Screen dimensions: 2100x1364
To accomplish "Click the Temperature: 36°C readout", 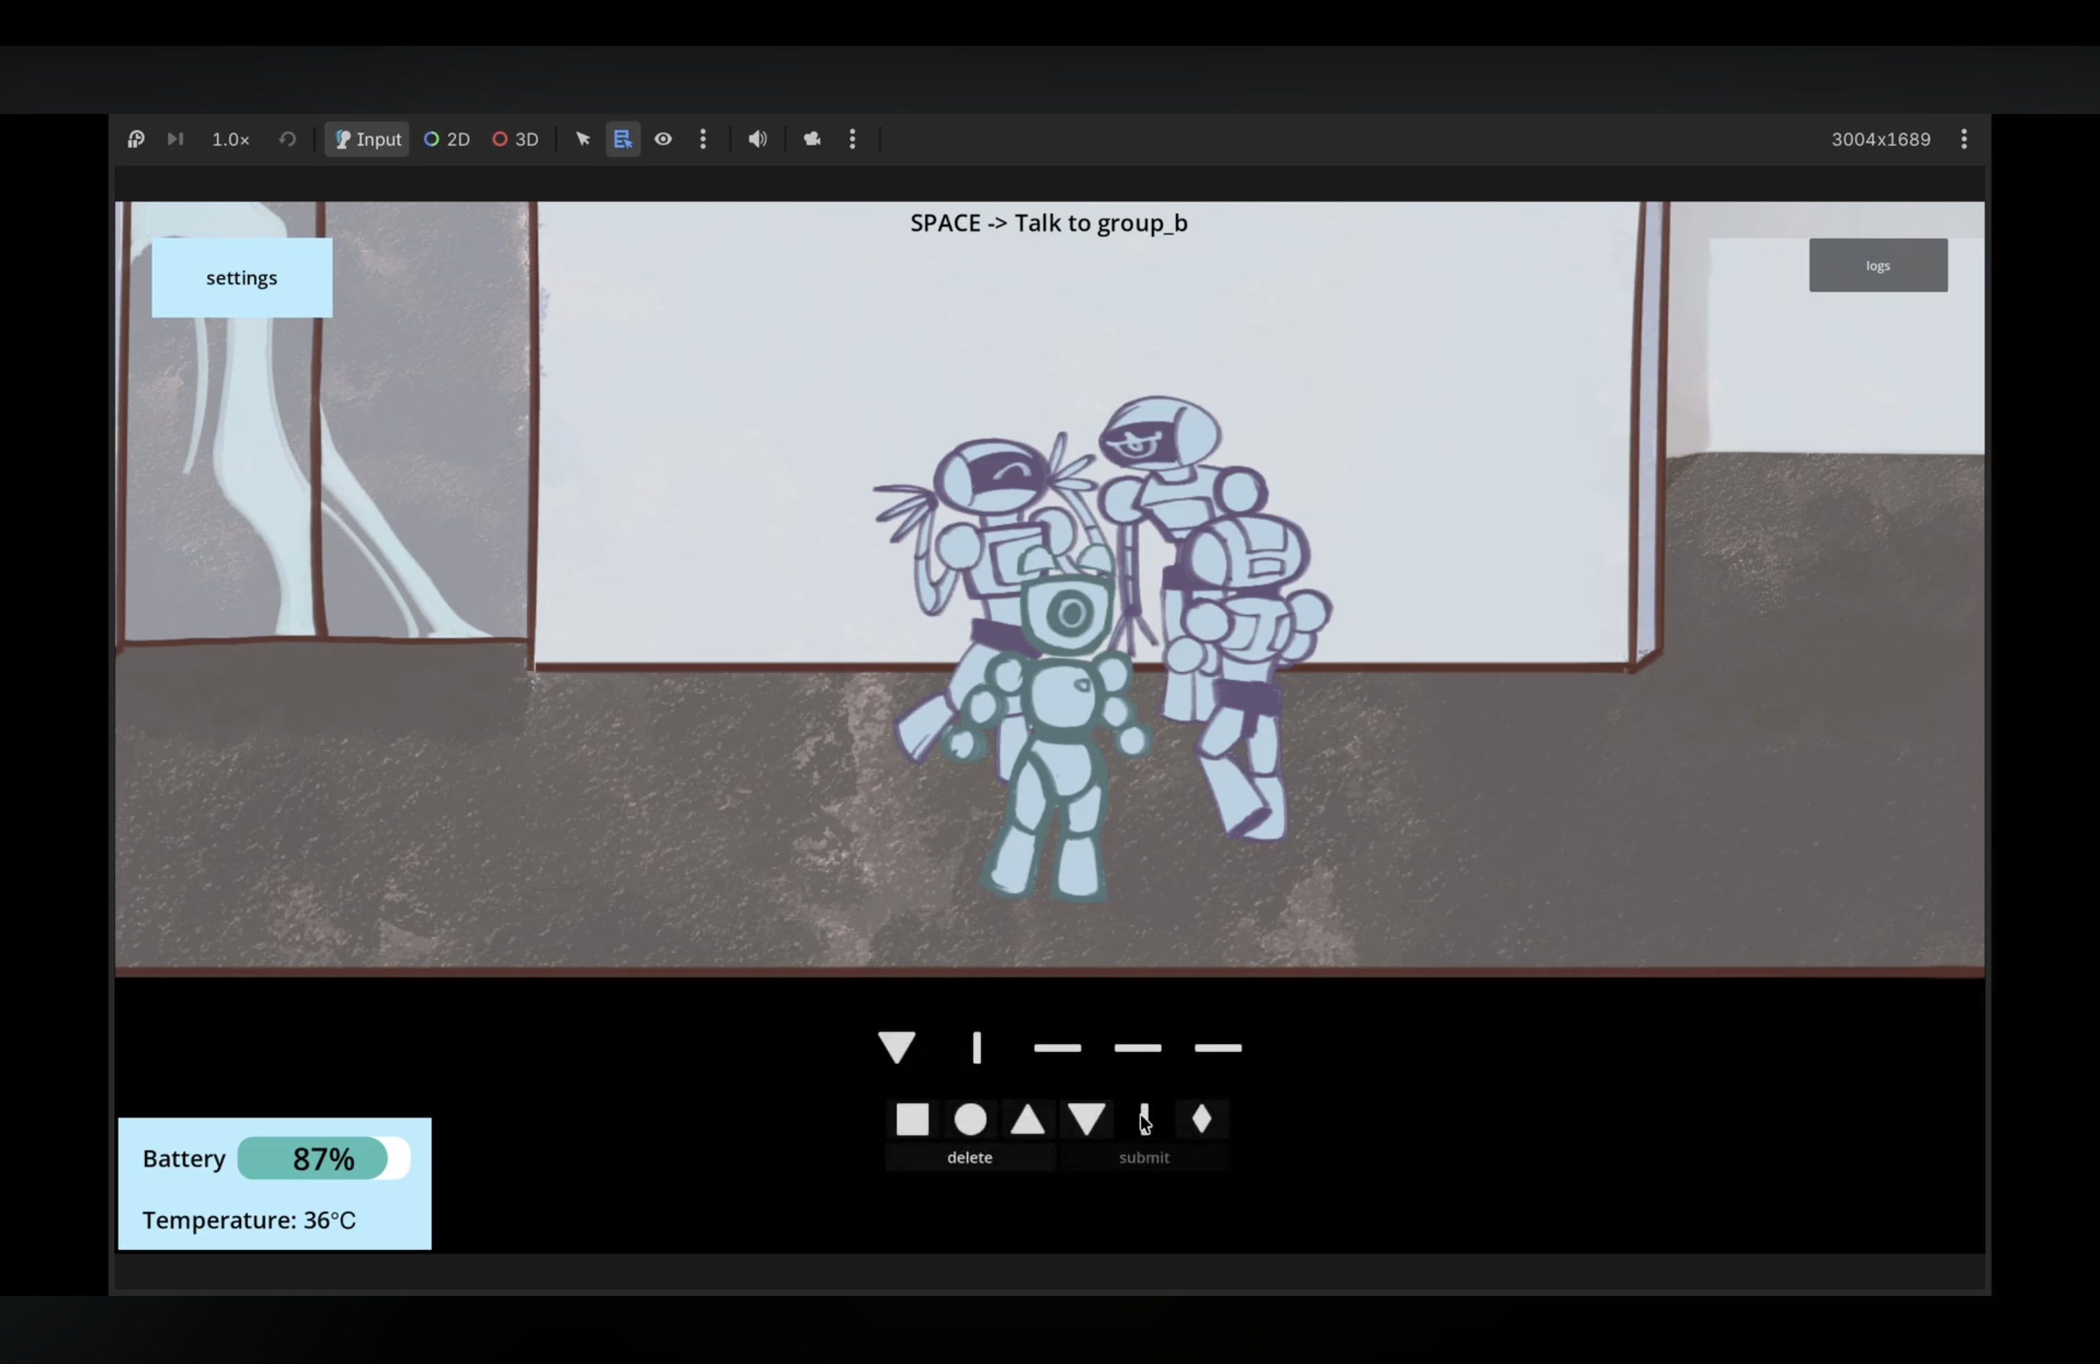I will 249,1220.
